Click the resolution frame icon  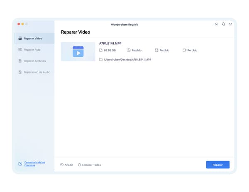click(x=156, y=50)
